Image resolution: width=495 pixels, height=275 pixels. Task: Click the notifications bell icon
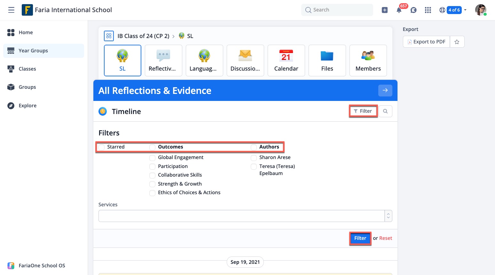coord(399,10)
